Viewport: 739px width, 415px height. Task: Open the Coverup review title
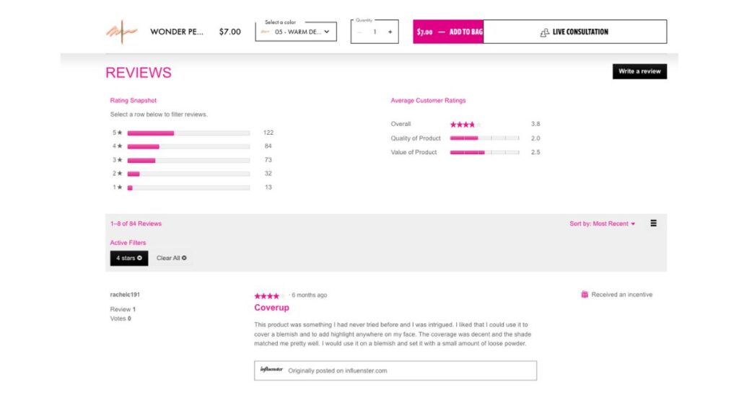coord(271,308)
